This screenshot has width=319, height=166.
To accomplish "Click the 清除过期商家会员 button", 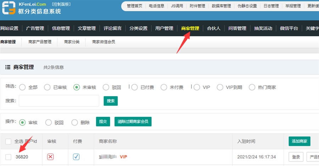I will click(133, 121).
